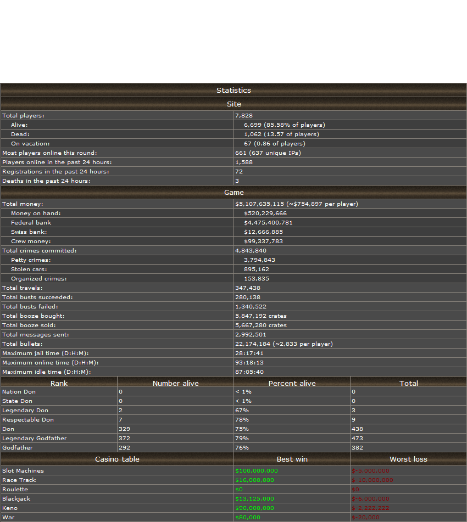The image size is (467, 522).
Task: Click the Worst loss column header
Action: [408, 459]
